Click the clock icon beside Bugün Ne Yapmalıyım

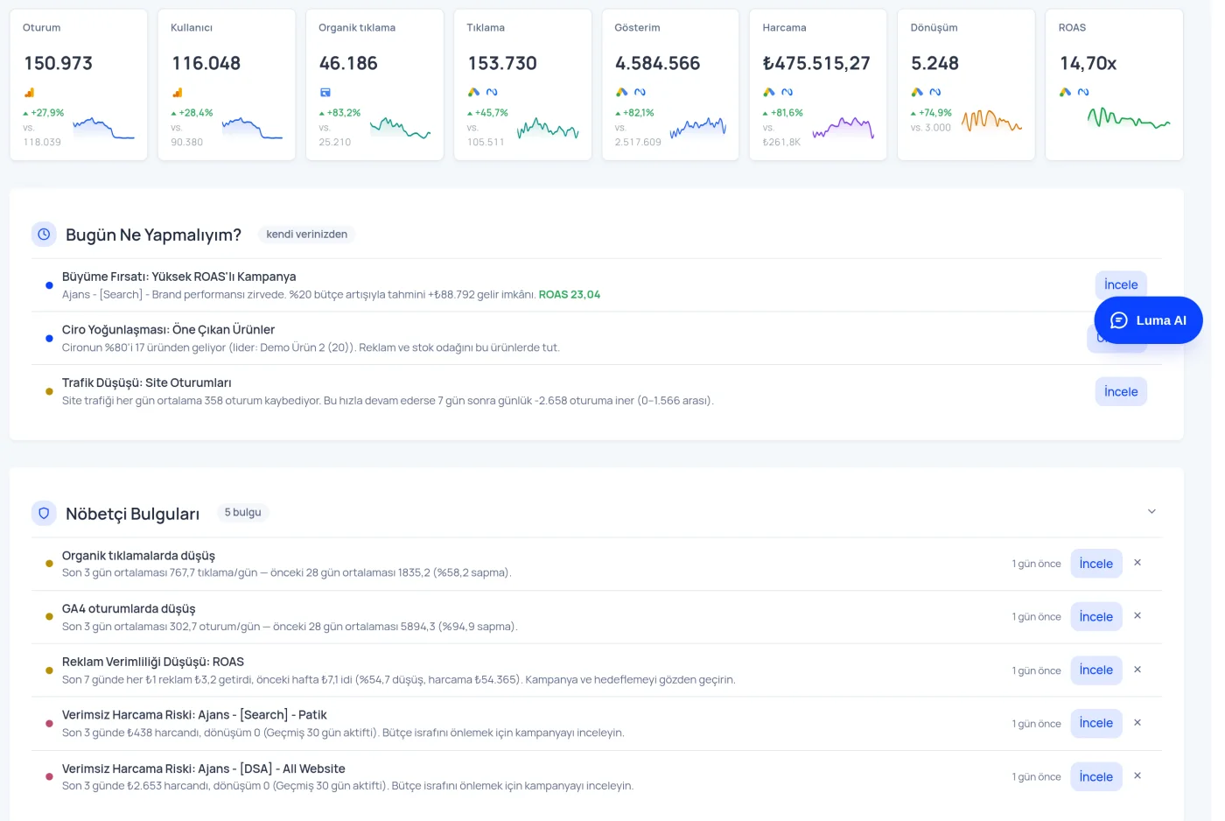(x=44, y=235)
